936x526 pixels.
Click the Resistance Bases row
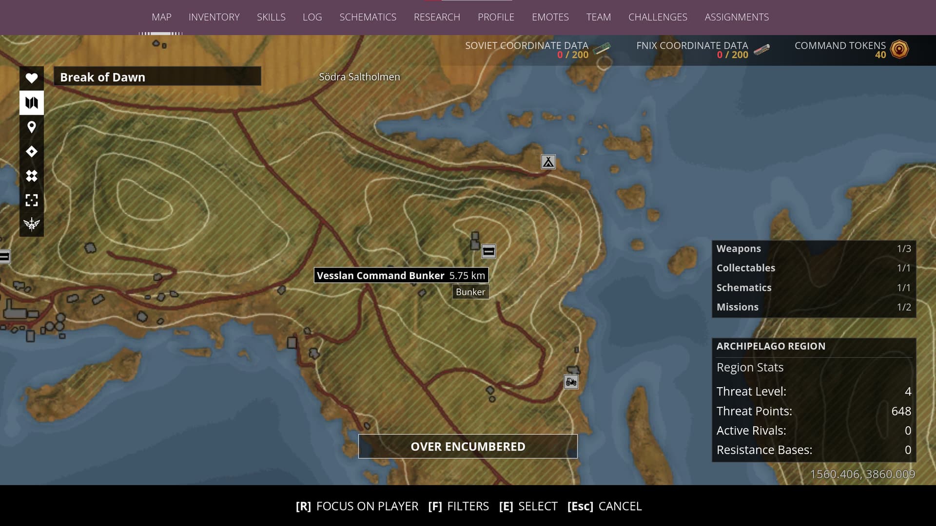point(814,450)
